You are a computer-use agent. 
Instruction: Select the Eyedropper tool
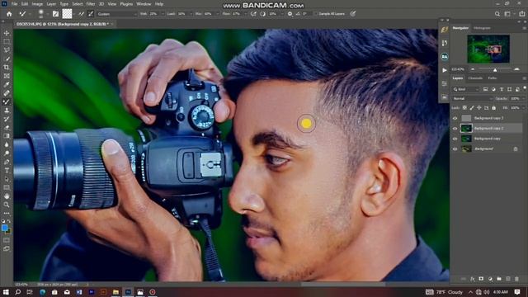pyautogui.click(x=7, y=84)
